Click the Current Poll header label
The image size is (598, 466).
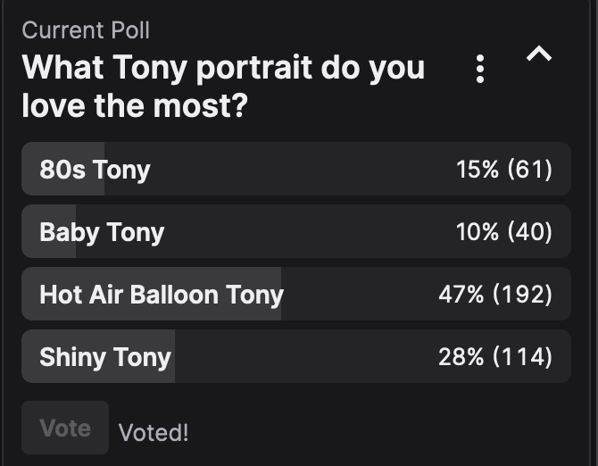(x=86, y=29)
